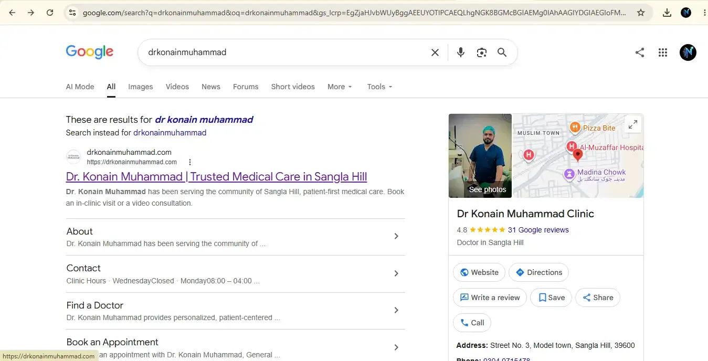Click the address text 'Street No. 3, Model town'
Image resolution: width=708 pixels, height=361 pixels.
coord(531,345)
